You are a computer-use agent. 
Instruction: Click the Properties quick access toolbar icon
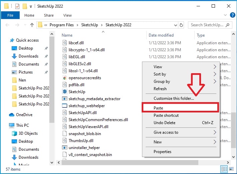(x=17, y=6)
